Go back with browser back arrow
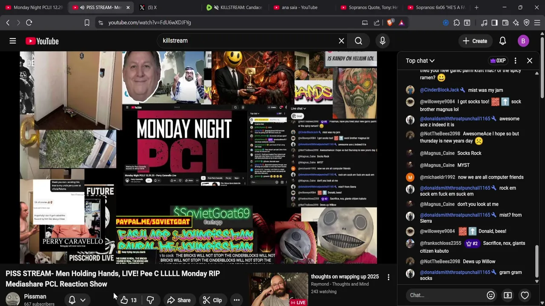545x306 pixels. tap(8, 23)
